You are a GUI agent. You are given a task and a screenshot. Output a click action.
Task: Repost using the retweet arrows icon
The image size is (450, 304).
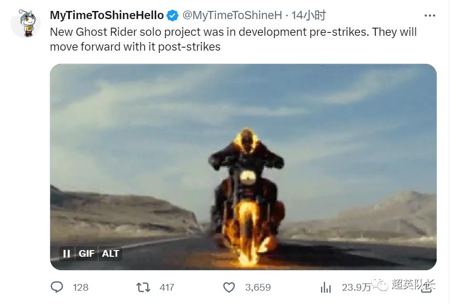tap(143, 287)
